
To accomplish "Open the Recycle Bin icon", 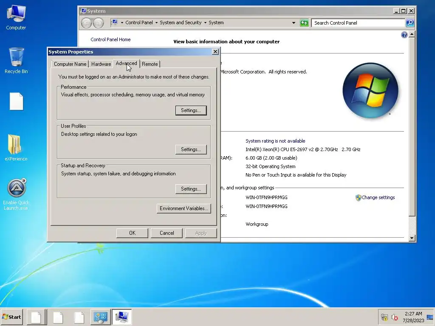I will [16, 60].
